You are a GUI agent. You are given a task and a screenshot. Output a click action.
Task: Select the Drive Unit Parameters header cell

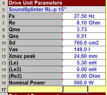point(57,3)
